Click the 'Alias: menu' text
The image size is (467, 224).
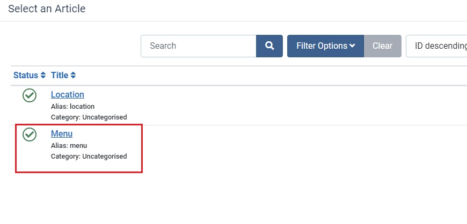pos(69,145)
